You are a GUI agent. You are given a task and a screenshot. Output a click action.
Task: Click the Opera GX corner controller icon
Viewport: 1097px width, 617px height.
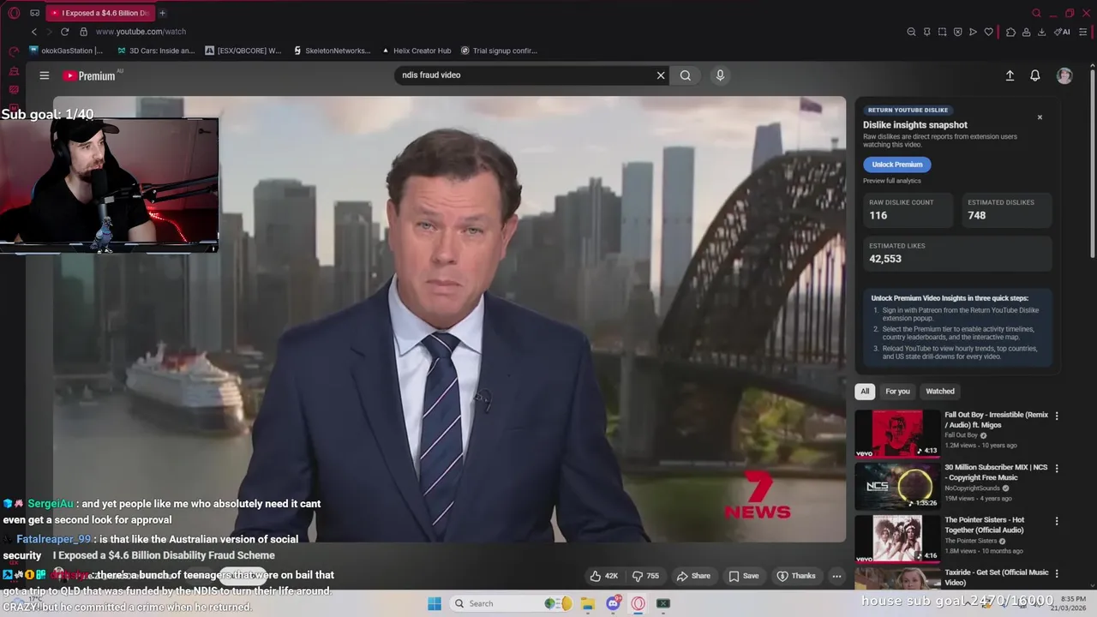pyautogui.click(x=34, y=13)
